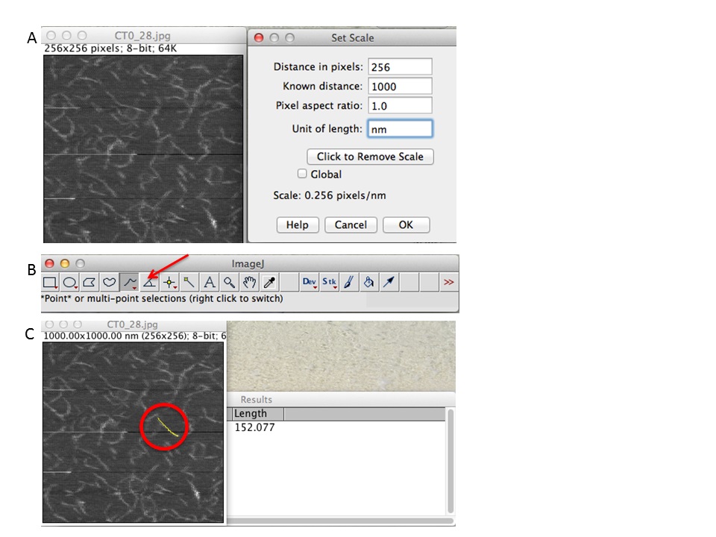Image resolution: width=716 pixels, height=537 pixels.
Task: Click the Results window title
Action: (x=256, y=400)
